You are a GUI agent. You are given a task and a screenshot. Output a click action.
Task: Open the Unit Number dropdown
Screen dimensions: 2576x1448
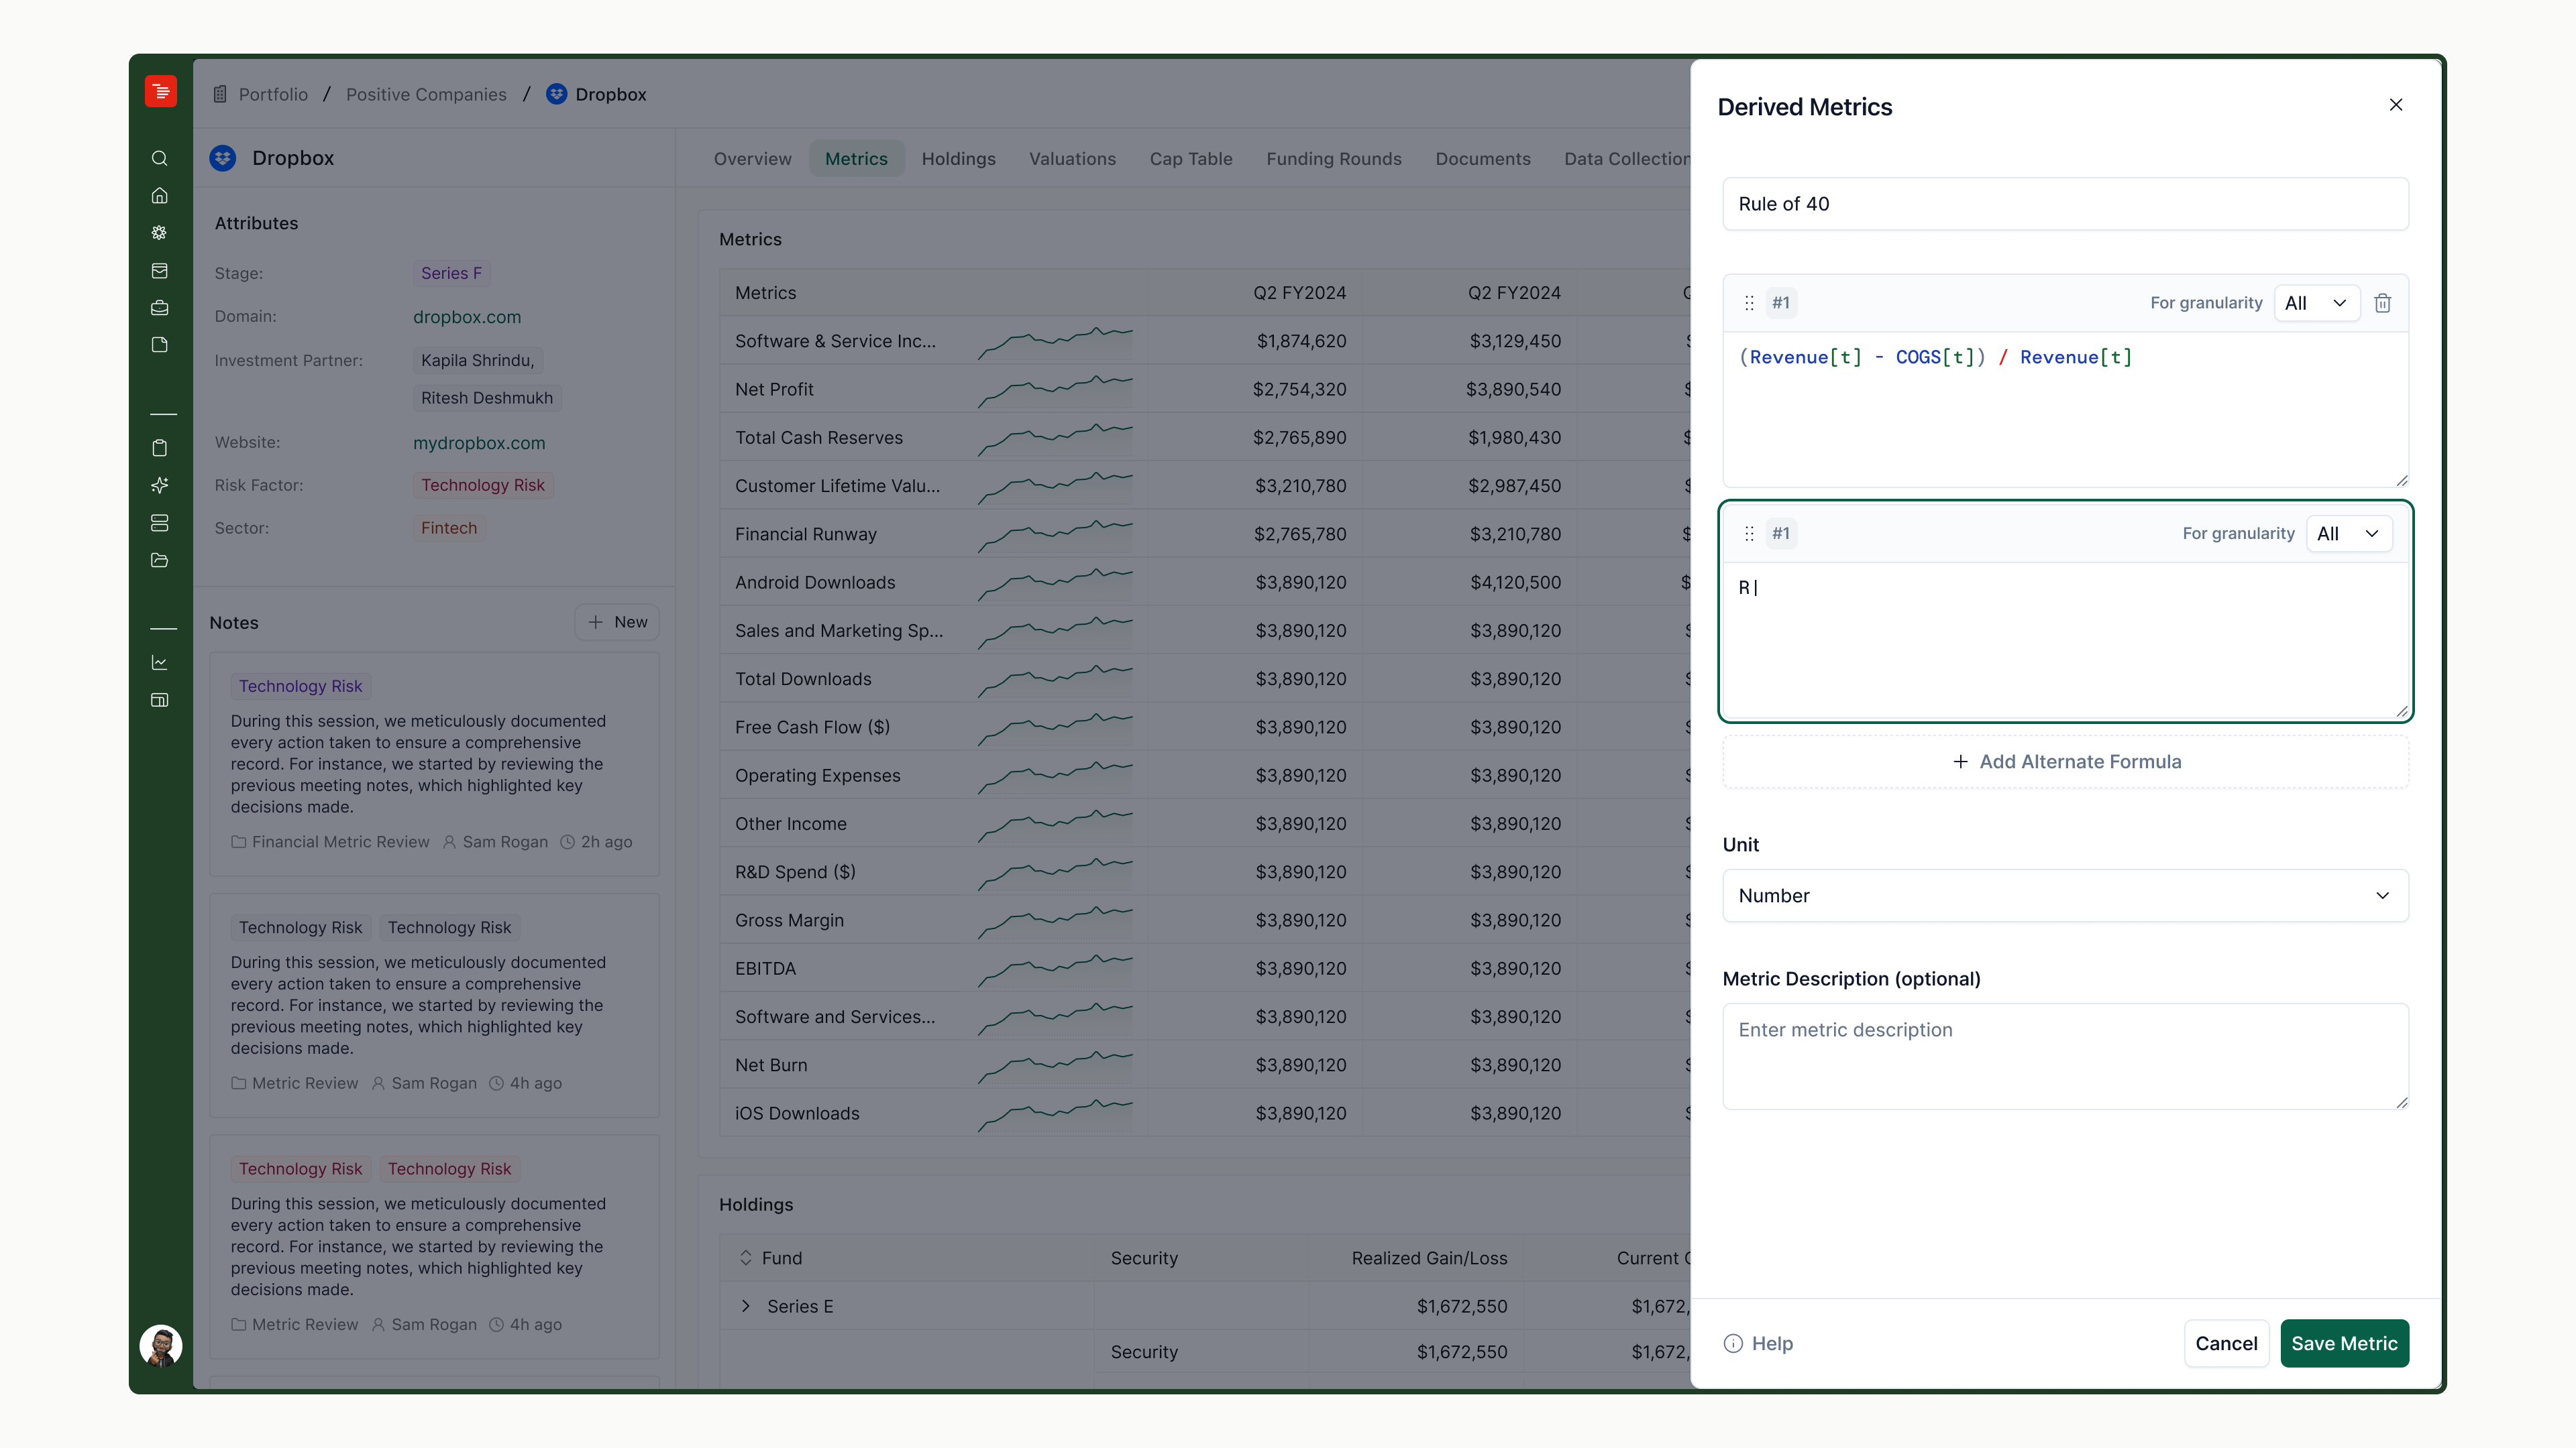click(x=2065, y=896)
